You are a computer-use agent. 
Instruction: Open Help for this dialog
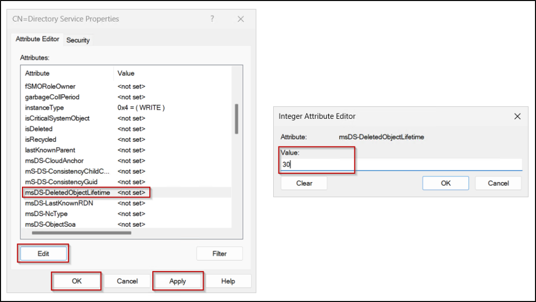coord(229,281)
